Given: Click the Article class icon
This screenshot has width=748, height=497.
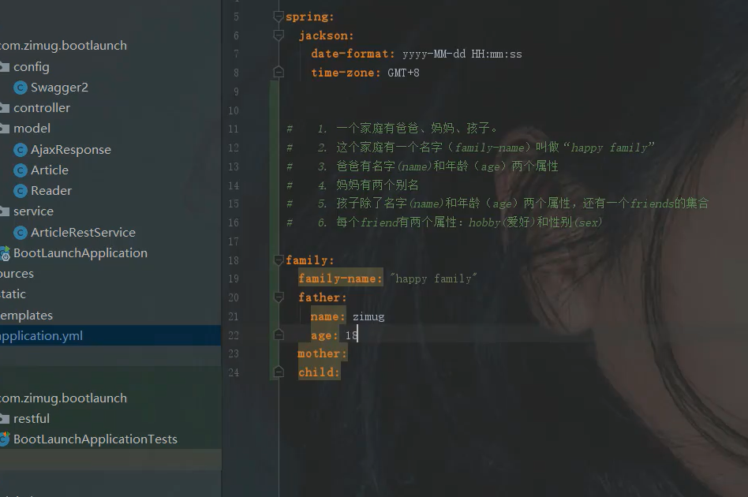Looking at the screenshot, I should click(20, 170).
